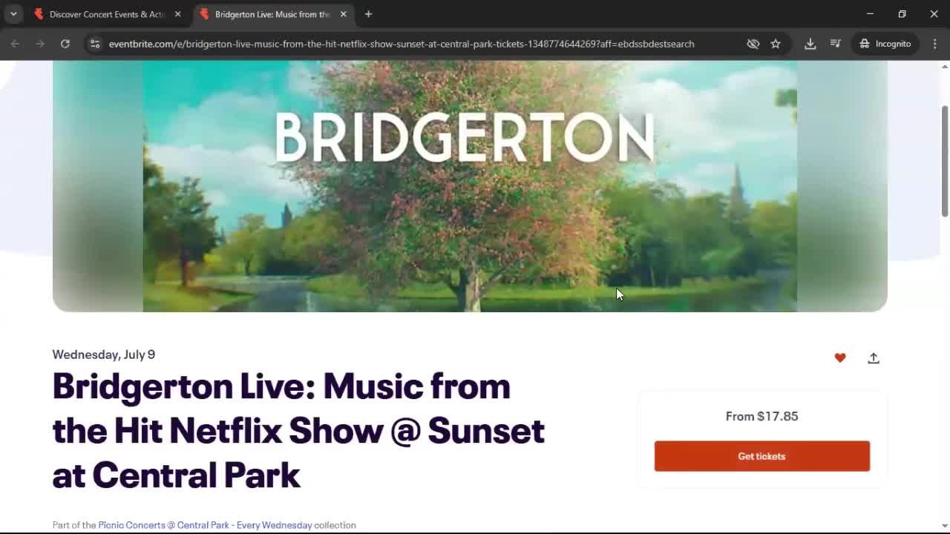The image size is (950, 534).
Task: Click the Incognito profile indicator
Action: (x=885, y=44)
